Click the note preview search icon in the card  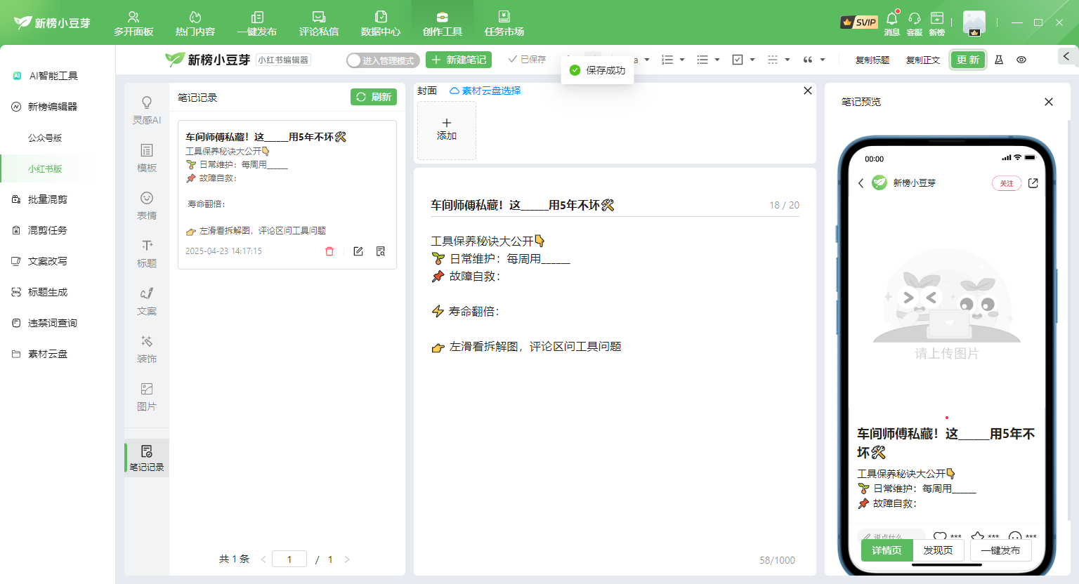(x=381, y=251)
